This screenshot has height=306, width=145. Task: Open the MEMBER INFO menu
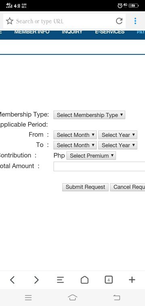32,32
